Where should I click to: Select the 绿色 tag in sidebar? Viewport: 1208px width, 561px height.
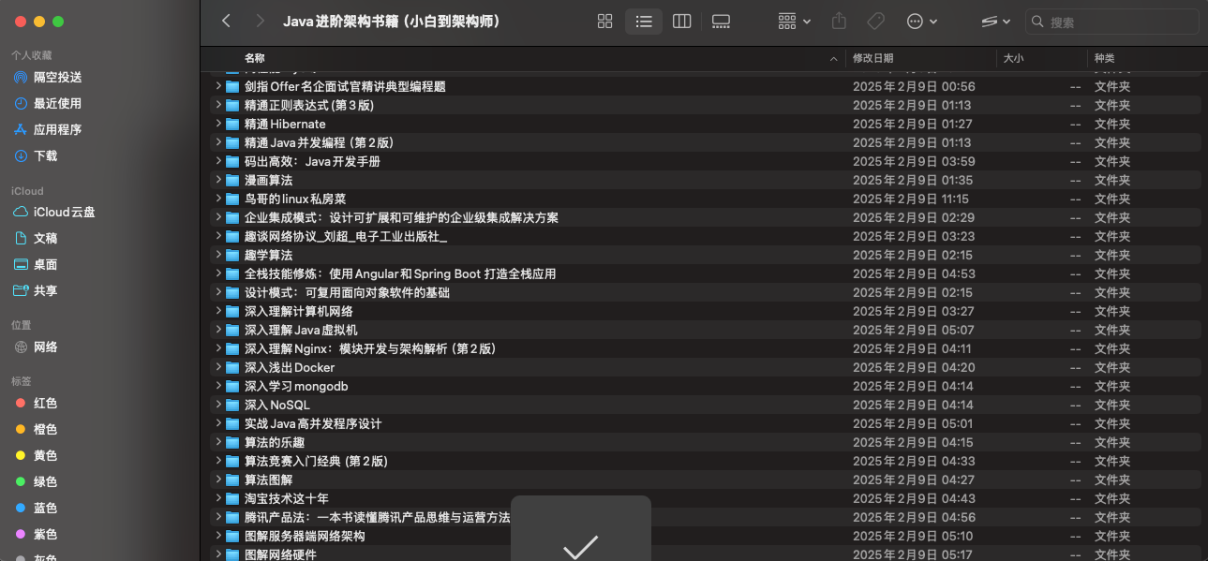[x=35, y=481]
